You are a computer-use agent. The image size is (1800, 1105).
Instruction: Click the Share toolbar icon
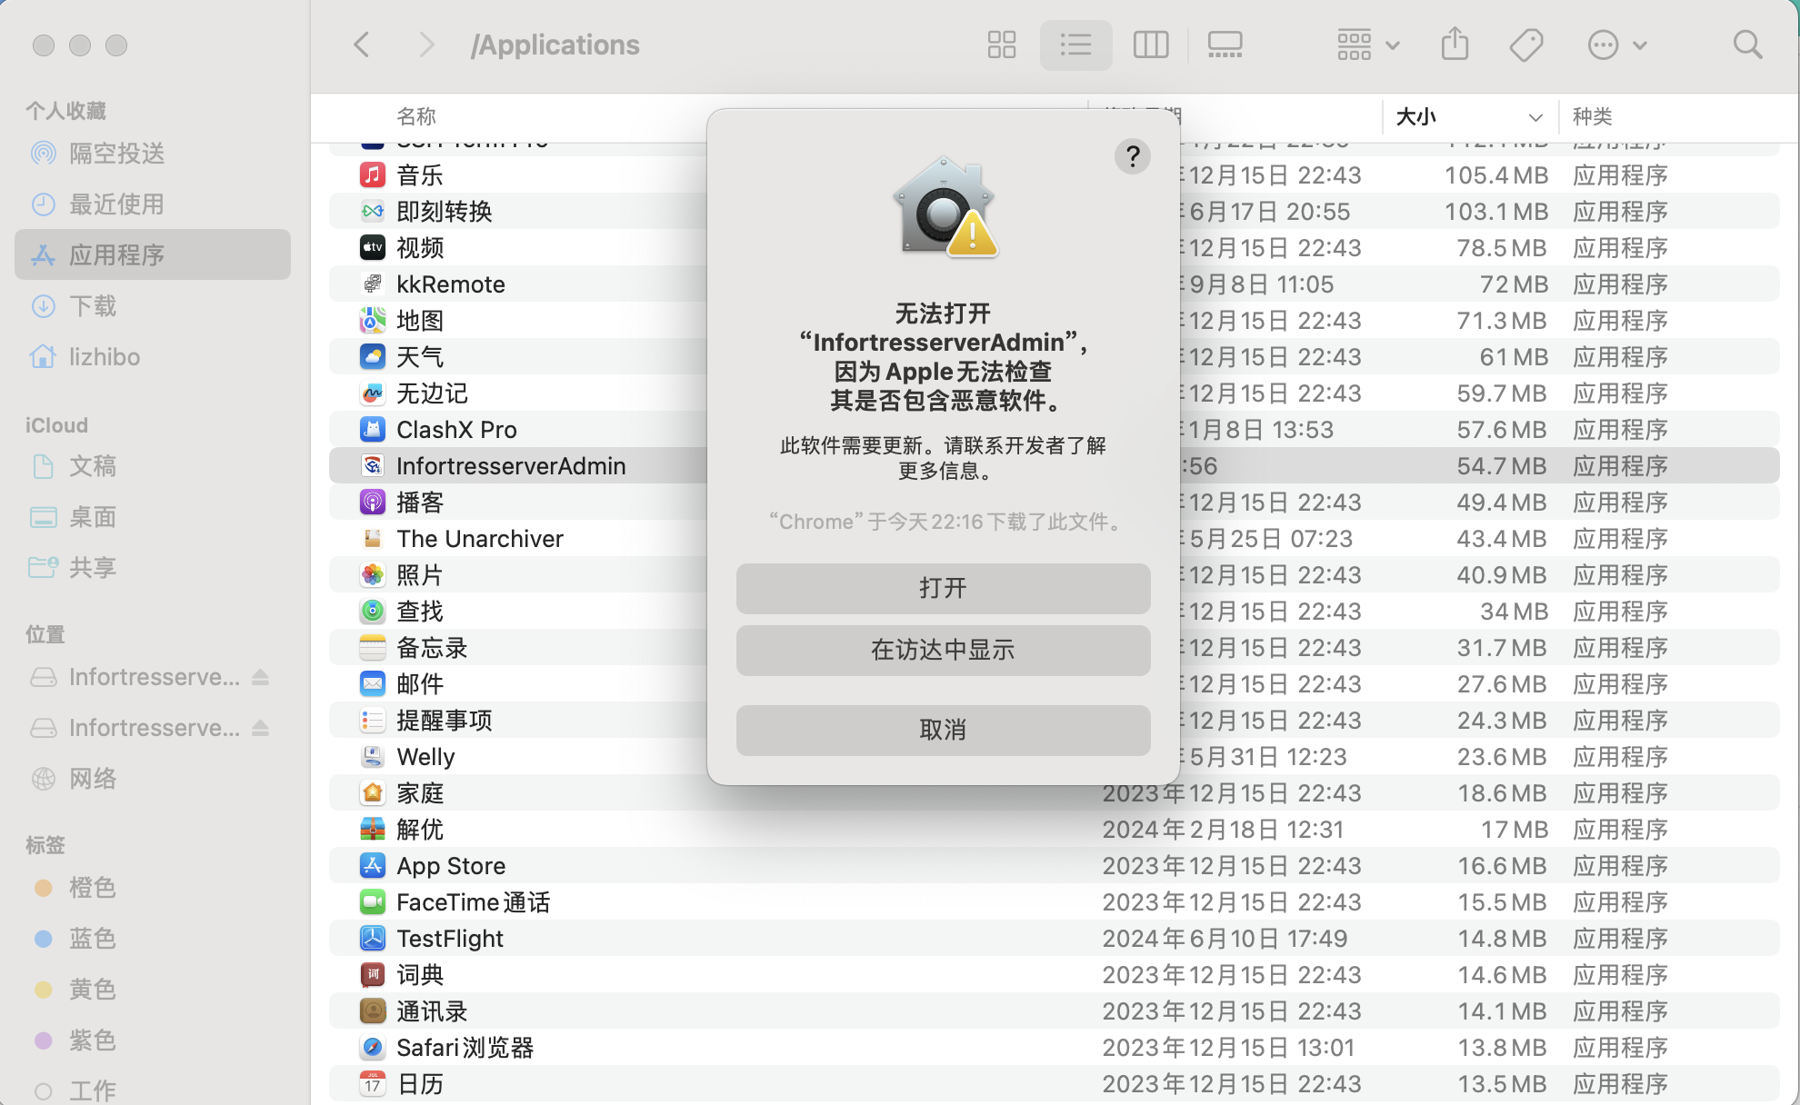coord(1455,45)
